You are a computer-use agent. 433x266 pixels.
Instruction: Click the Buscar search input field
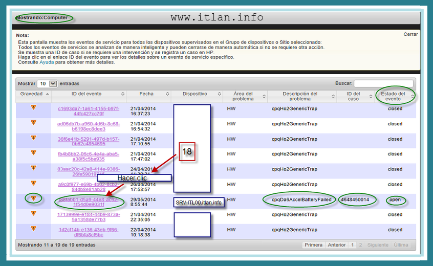click(x=383, y=83)
